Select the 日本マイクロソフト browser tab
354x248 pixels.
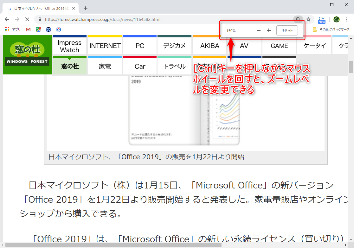(38, 8)
